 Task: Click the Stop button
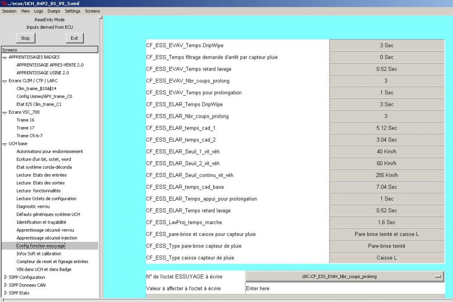25,38
